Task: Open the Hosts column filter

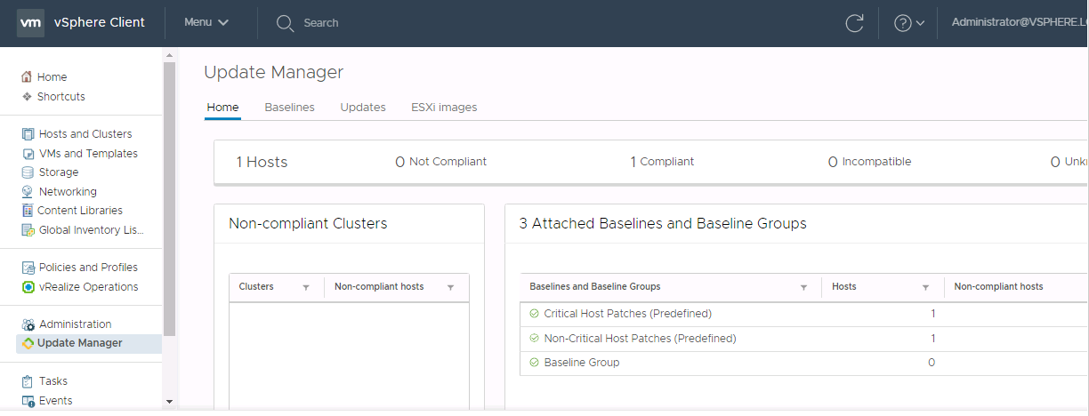Action: tap(925, 287)
